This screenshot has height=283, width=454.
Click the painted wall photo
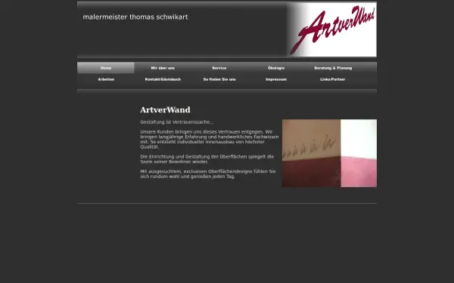(329, 153)
